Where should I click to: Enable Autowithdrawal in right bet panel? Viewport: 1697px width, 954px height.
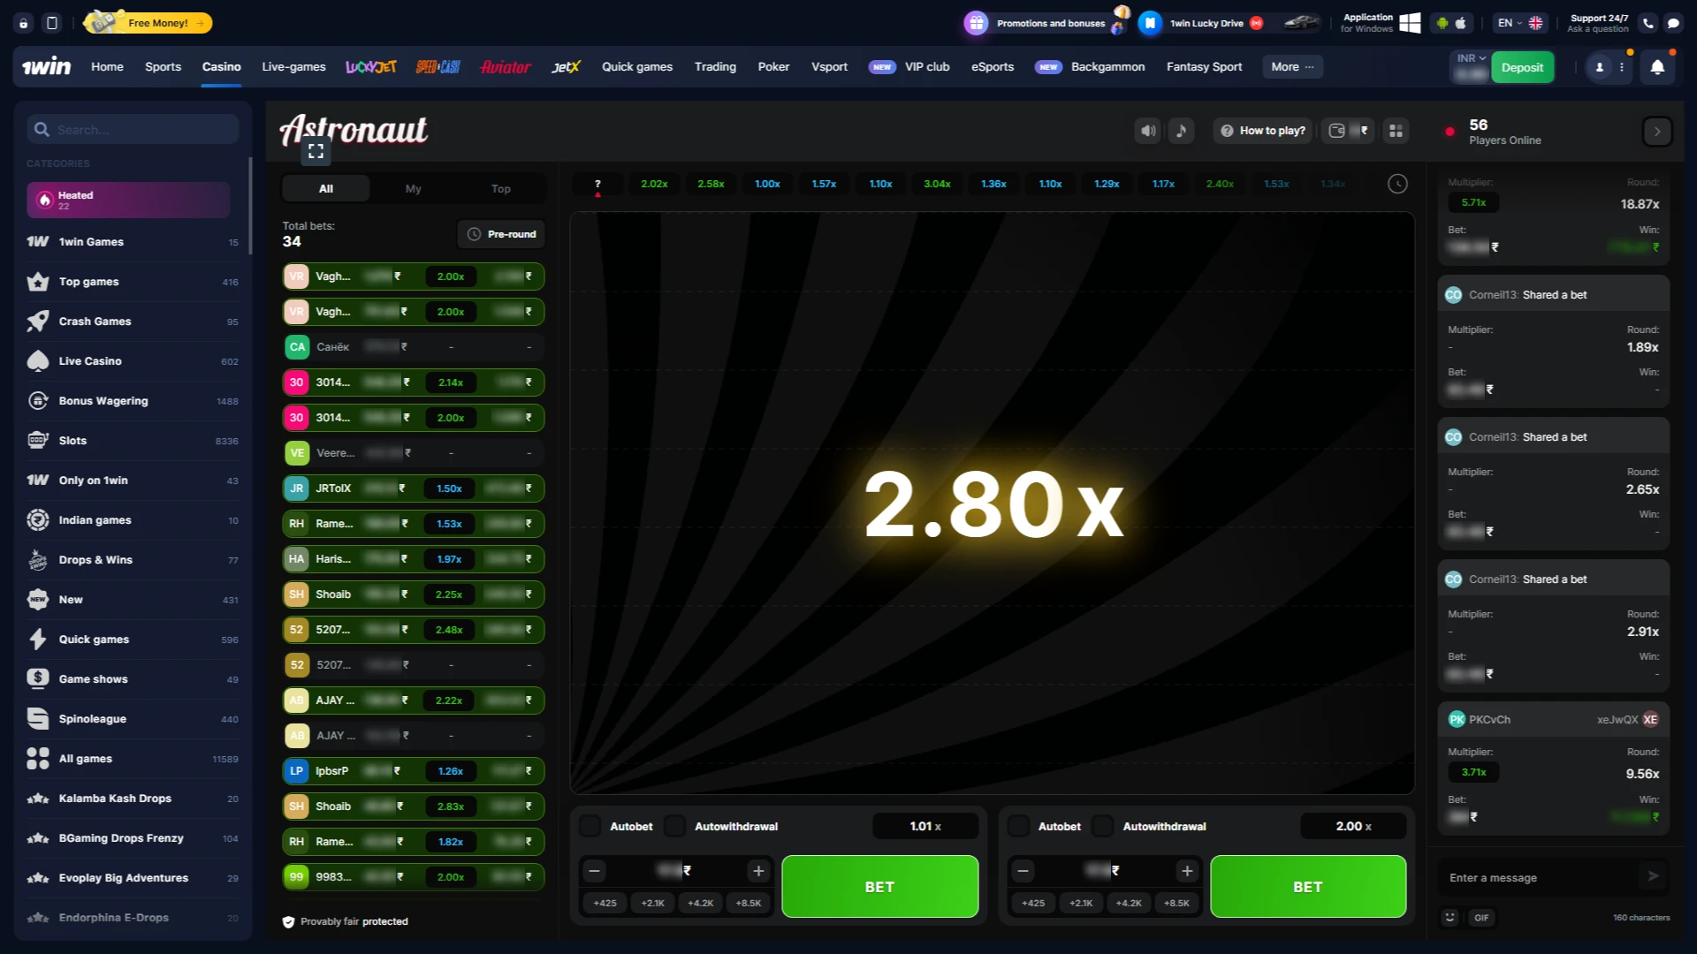click(1102, 826)
